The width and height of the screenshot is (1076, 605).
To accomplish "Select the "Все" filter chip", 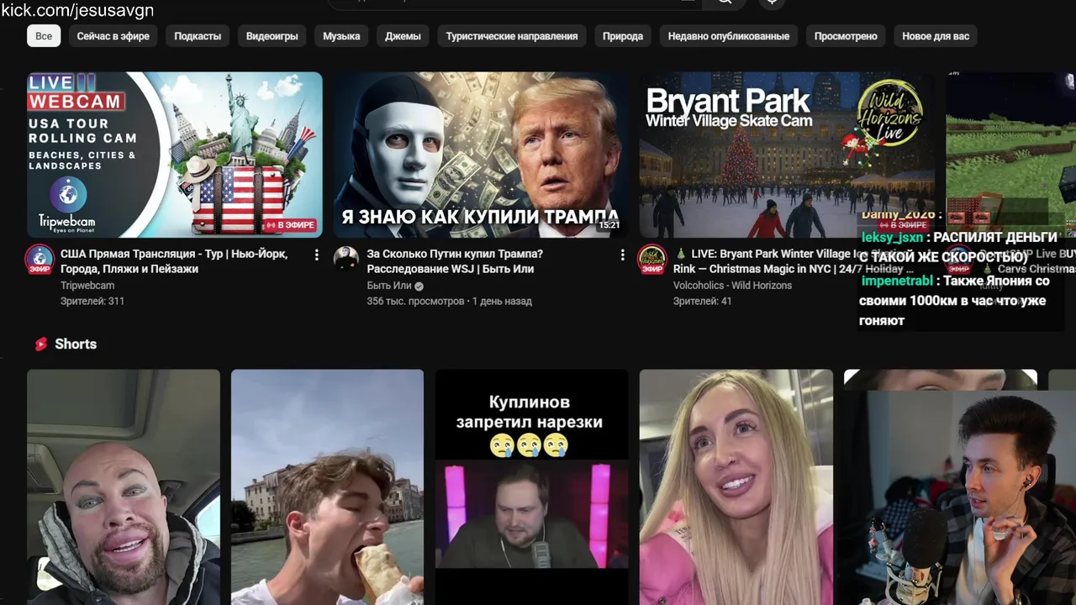I will coord(44,36).
